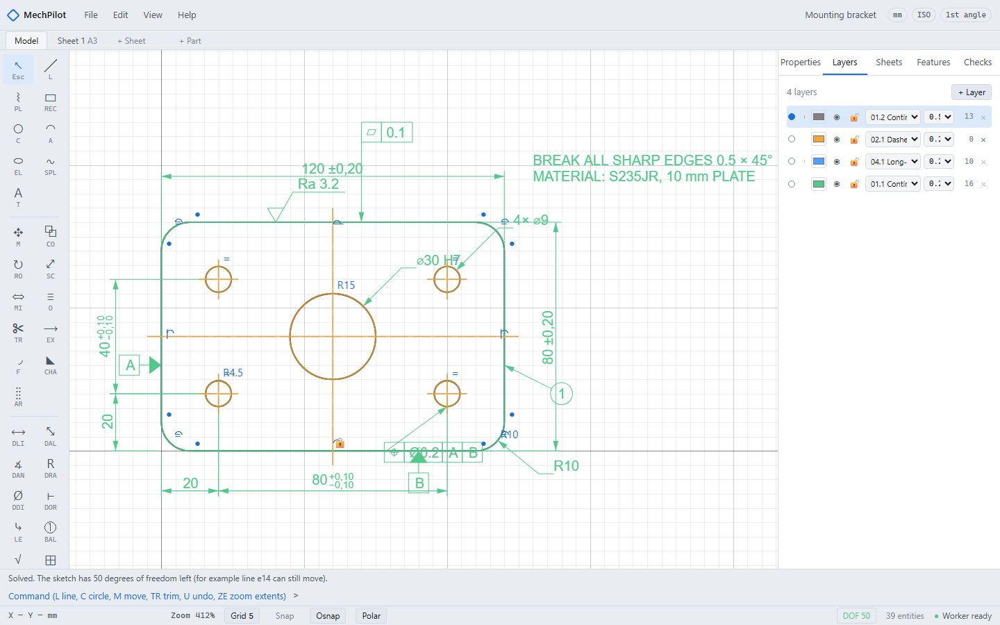Activate the Rotate (RO) tool
This screenshot has height=625, width=1000.
point(18,269)
